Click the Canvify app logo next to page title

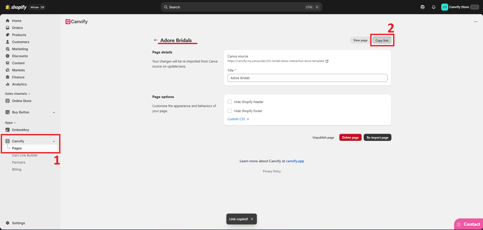point(68,22)
